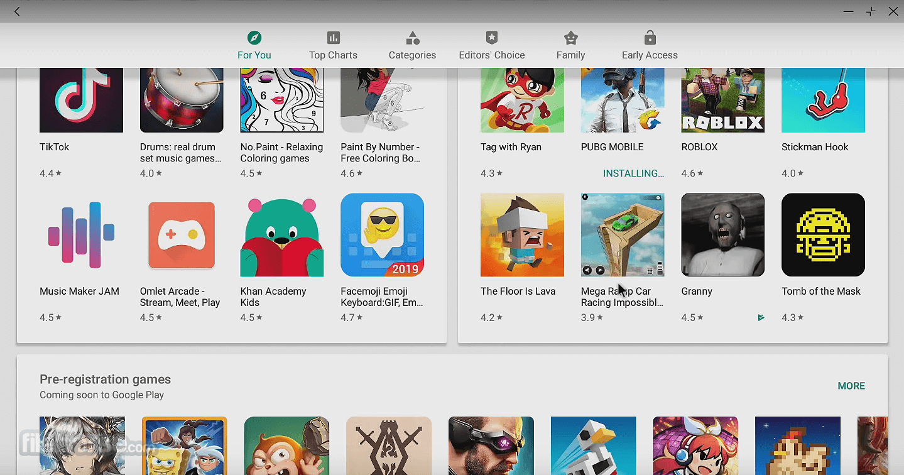Image resolution: width=904 pixels, height=475 pixels.
Task: Click the INSTALLING status under PUBG MOBILE
Action: pyautogui.click(x=633, y=173)
